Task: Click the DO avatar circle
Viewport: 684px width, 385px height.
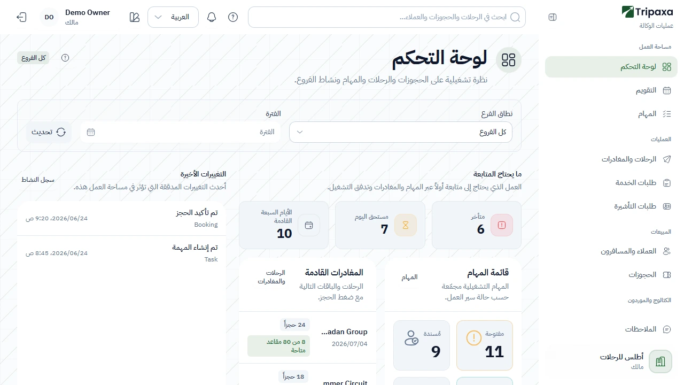Action: (x=49, y=17)
